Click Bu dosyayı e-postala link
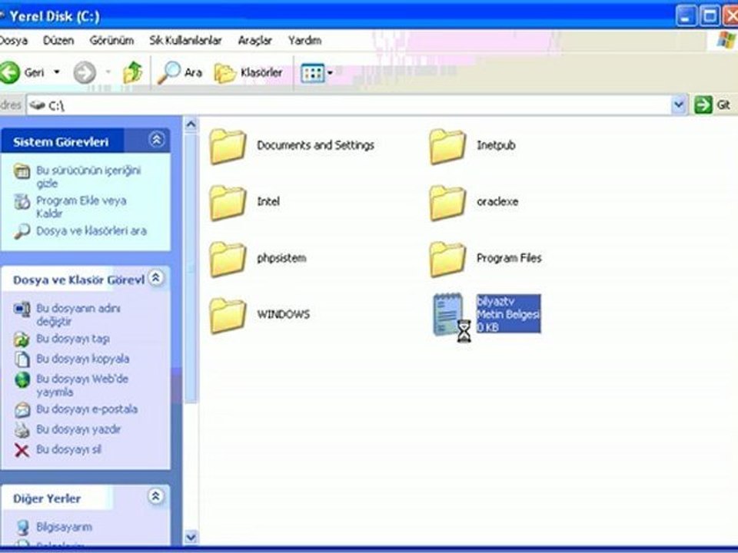 [x=87, y=409]
